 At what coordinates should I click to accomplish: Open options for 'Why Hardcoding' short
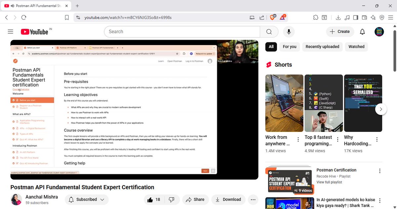pos(377,139)
